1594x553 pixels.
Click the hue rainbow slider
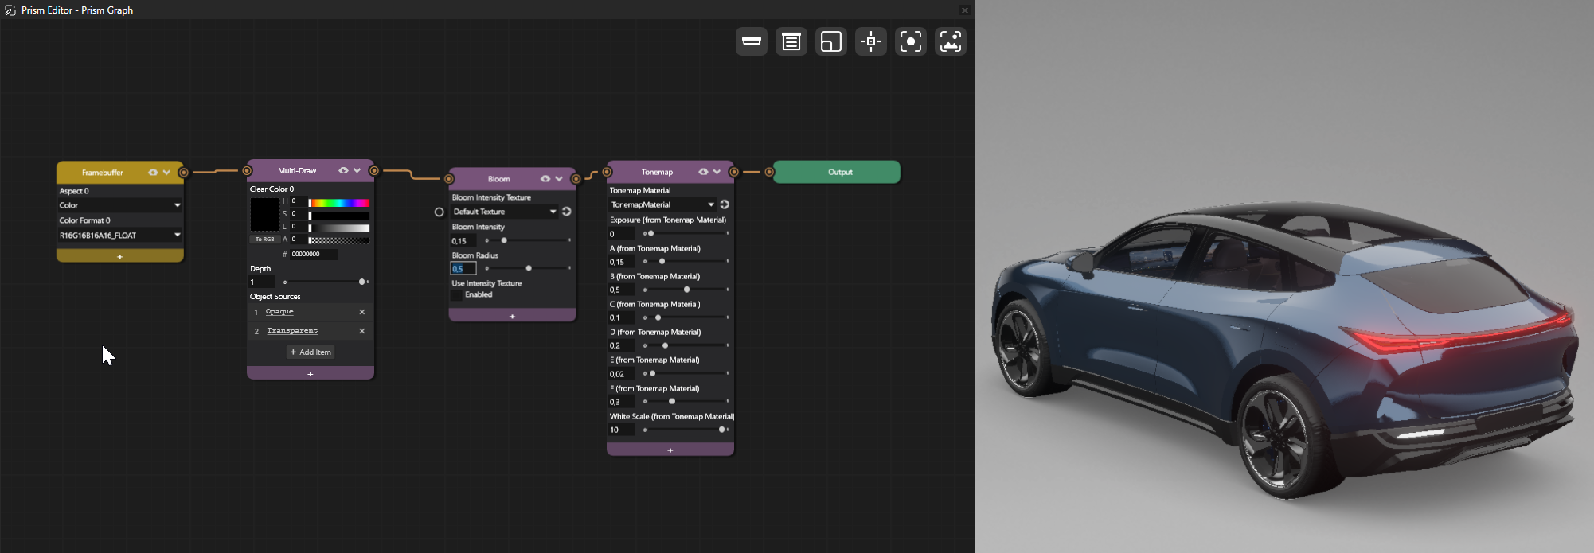pos(339,203)
